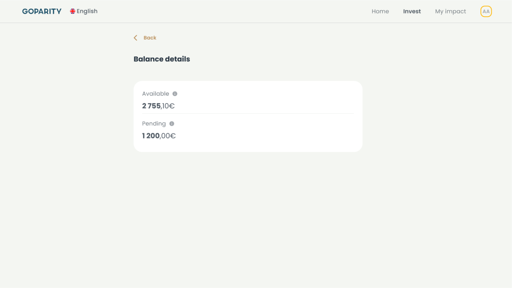Go to the Home menu item

[x=380, y=11]
